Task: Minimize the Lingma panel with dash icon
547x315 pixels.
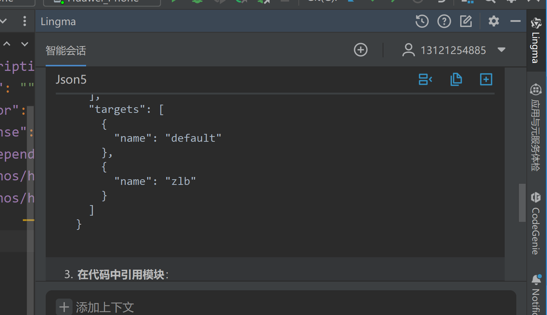Action: (x=516, y=21)
